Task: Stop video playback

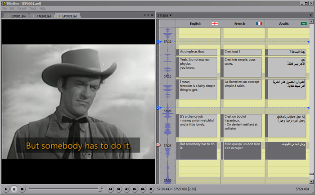Action: 22,189
